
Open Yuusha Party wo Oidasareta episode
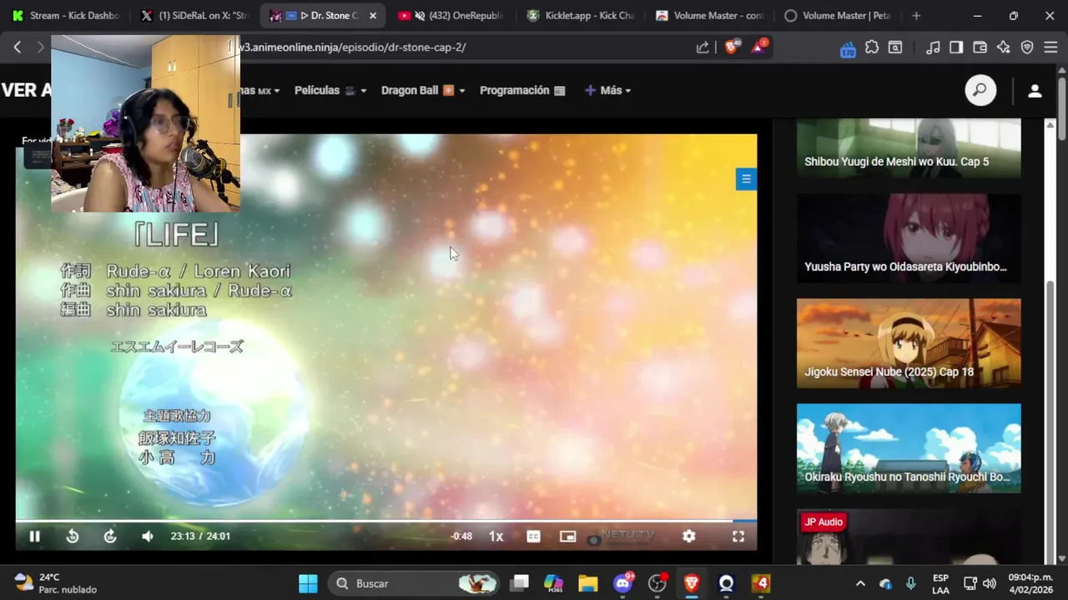(909, 238)
